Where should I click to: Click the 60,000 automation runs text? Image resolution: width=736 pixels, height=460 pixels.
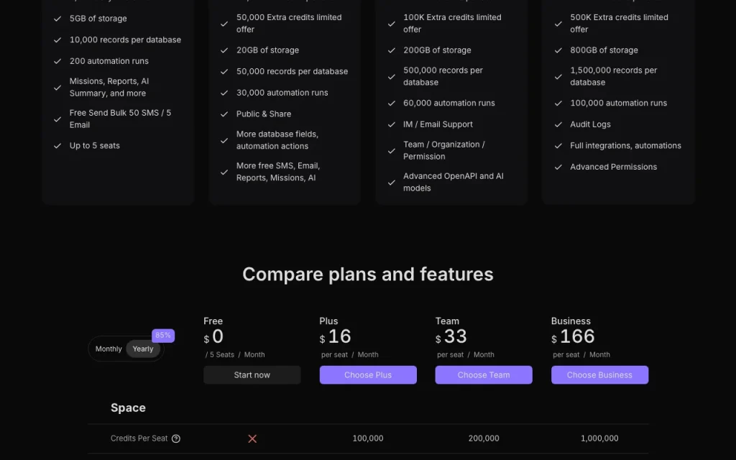click(x=449, y=103)
